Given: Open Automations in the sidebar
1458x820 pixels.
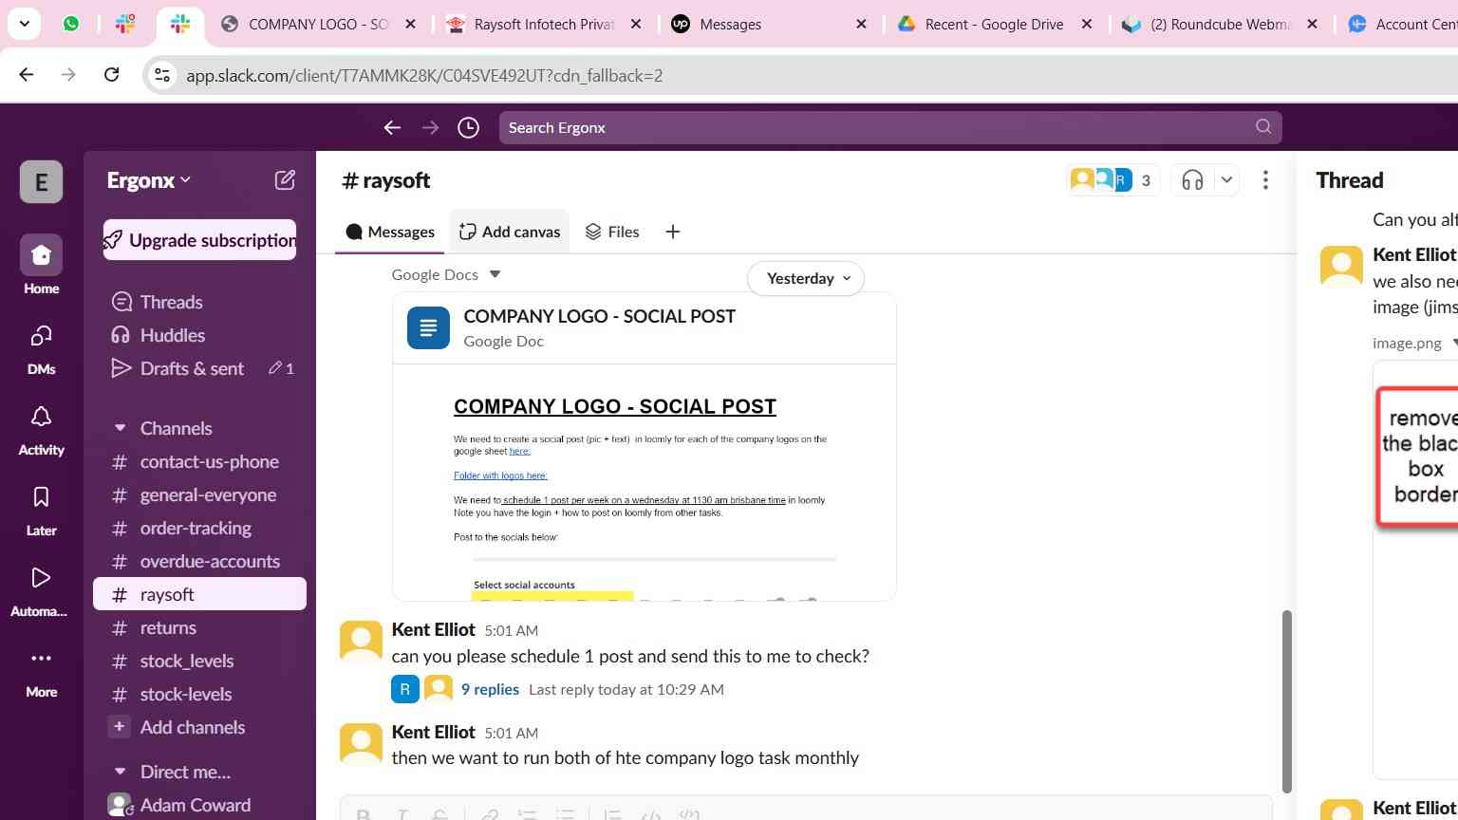Looking at the screenshot, I should coord(41,590).
